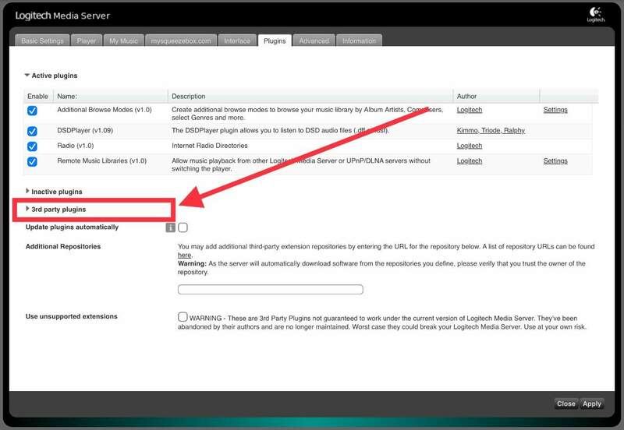Switch to the Basic Settings tab
Screen dimensions: 624x430
42,41
